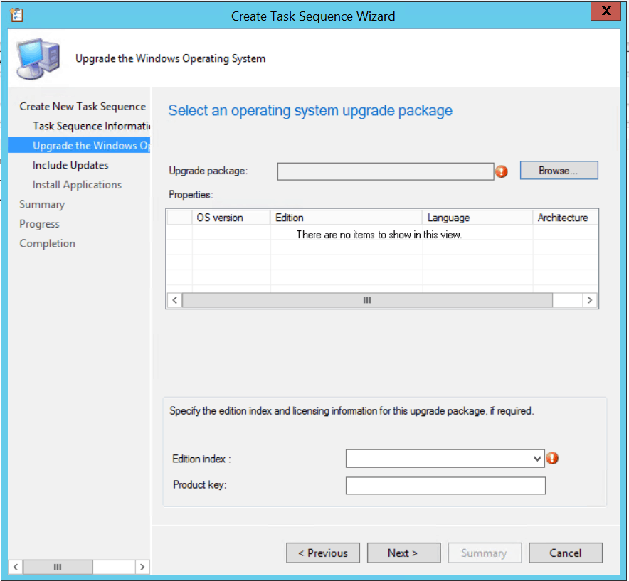
Task: Click the Upgrade package text field
Action: click(386, 171)
